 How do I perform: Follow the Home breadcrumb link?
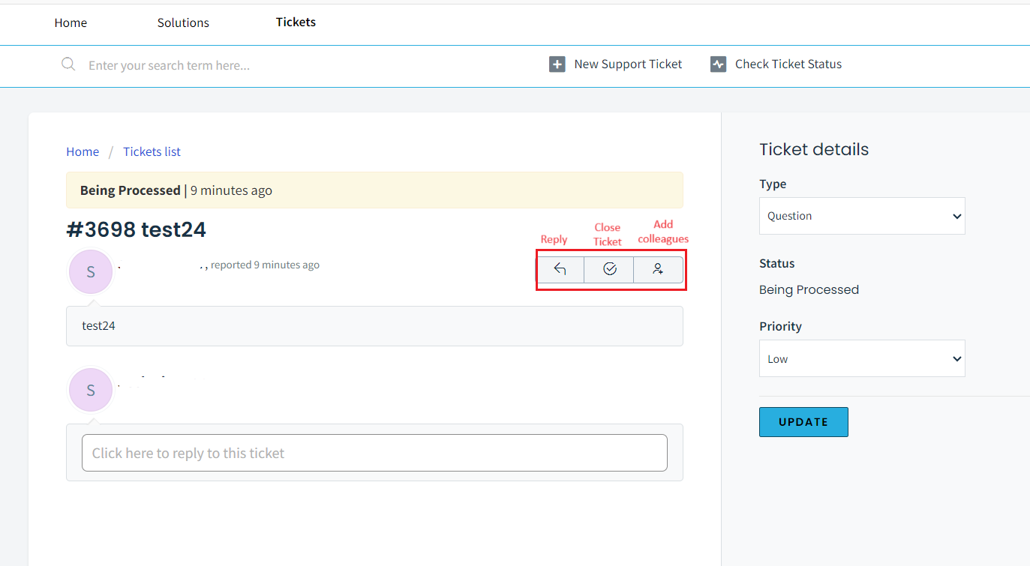(x=83, y=151)
